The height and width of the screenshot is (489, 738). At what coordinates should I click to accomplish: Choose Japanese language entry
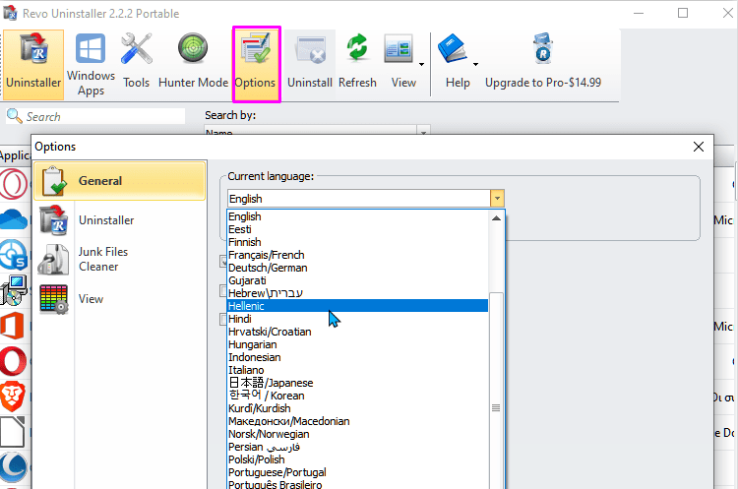pyautogui.click(x=357, y=383)
